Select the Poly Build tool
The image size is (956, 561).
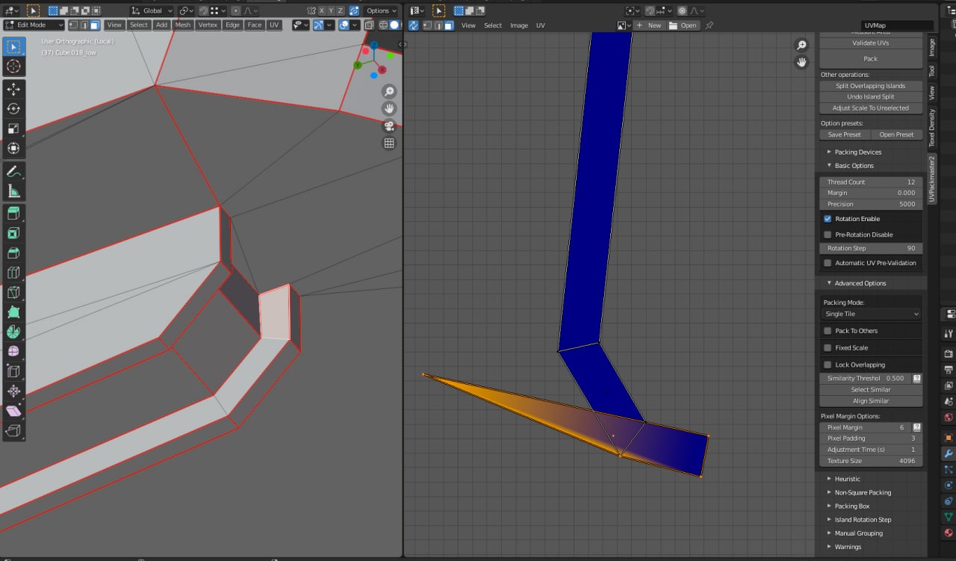pyautogui.click(x=13, y=312)
